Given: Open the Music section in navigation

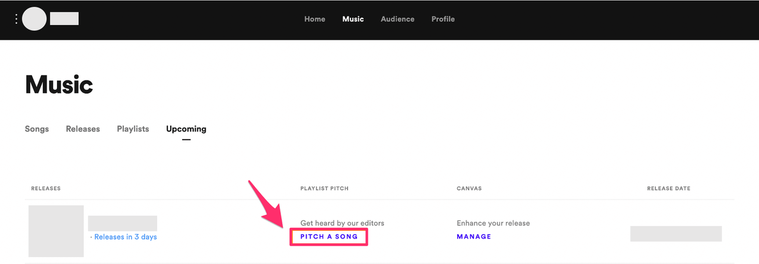Looking at the screenshot, I should (x=353, y=19).
